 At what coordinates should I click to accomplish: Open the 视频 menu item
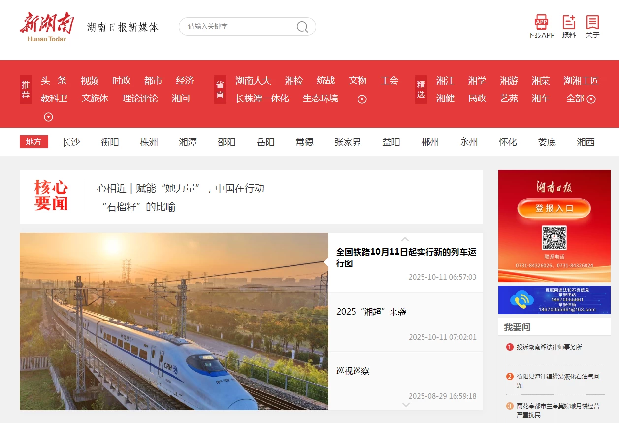[x=90, y=81]
